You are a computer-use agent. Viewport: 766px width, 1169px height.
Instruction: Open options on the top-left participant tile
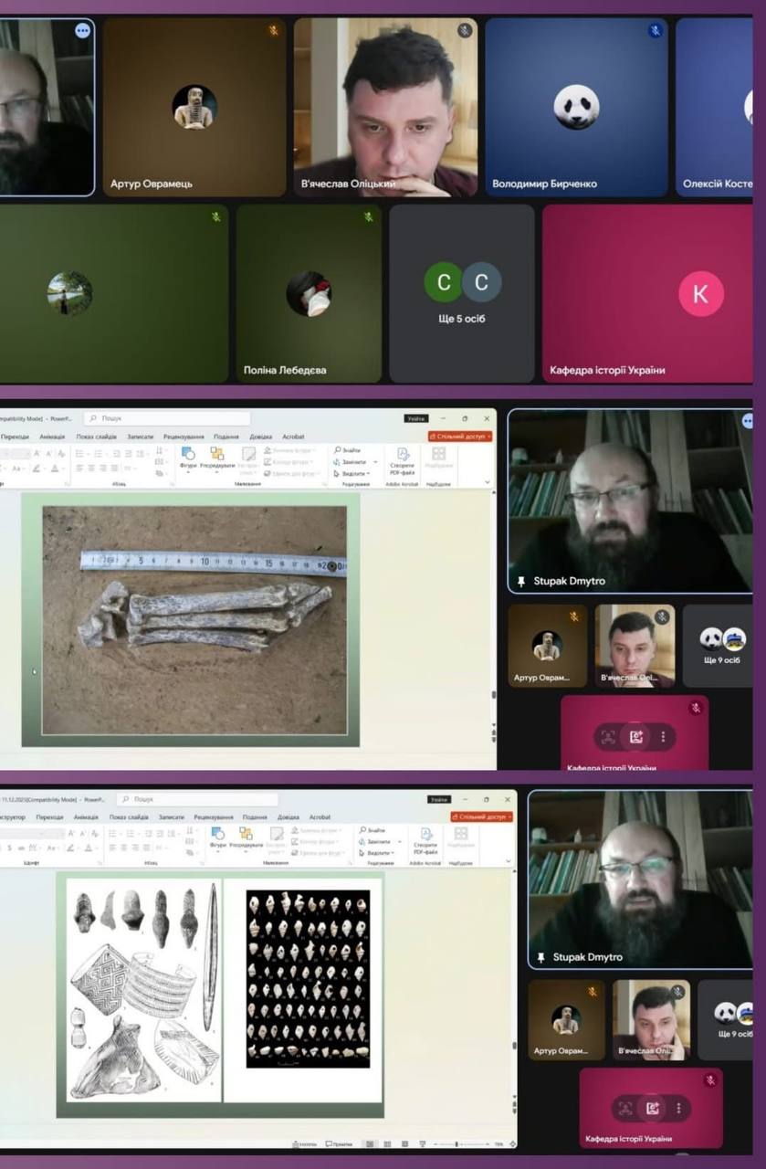(x=83, y=31)
